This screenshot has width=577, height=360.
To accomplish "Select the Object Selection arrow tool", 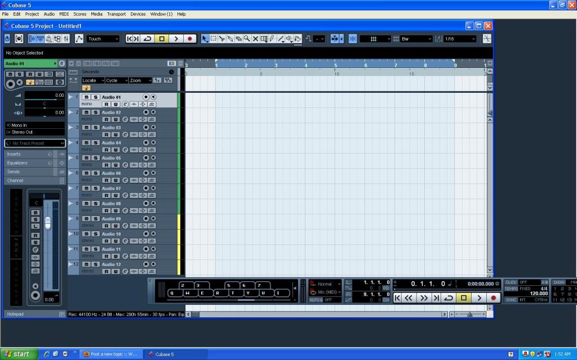I will [x=205, y=39].
